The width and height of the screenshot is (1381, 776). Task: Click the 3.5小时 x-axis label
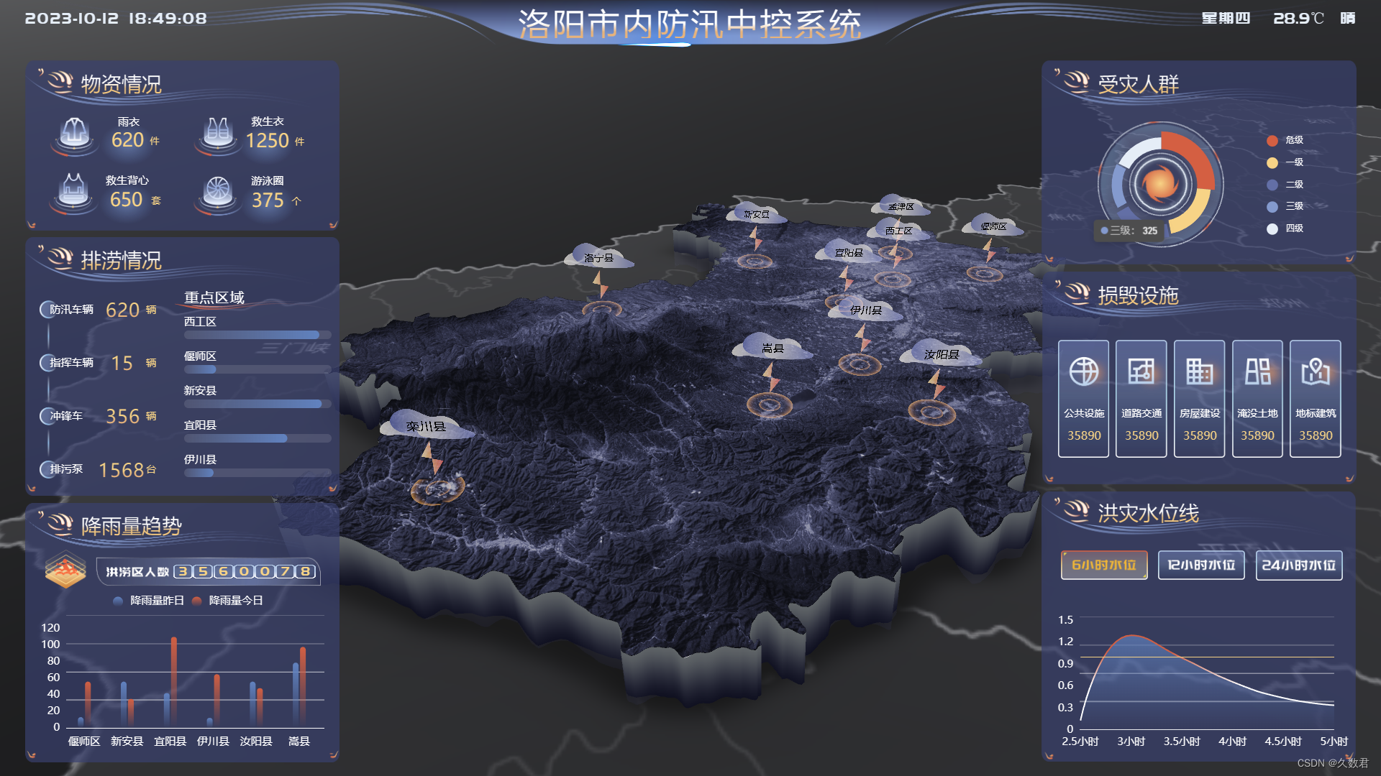coord(1182,742)
